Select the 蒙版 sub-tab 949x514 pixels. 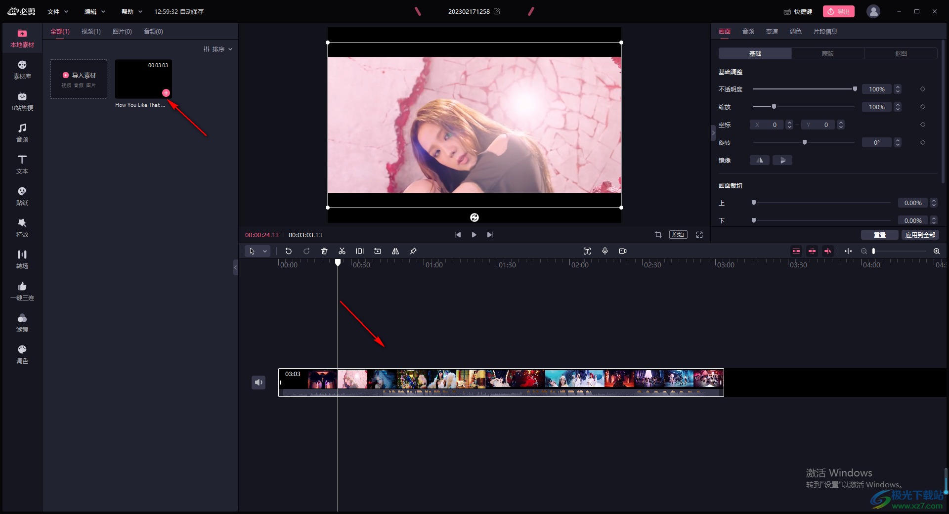(828, 53)
